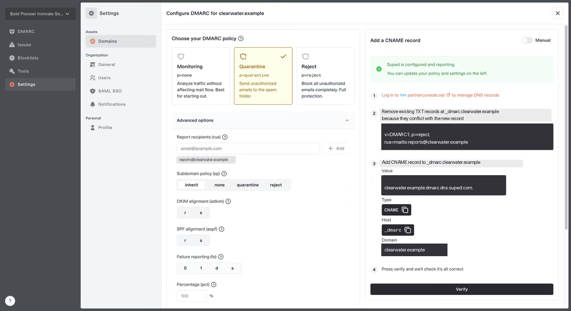
Task: Click help icon for SPF alignment (aspf)
Action: tap(221, 229)
